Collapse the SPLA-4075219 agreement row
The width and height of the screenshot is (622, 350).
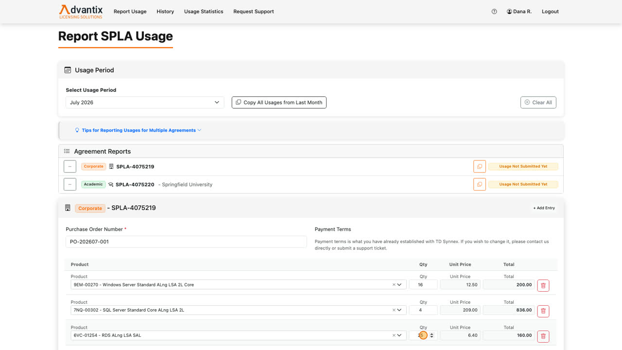click(70, 166)
